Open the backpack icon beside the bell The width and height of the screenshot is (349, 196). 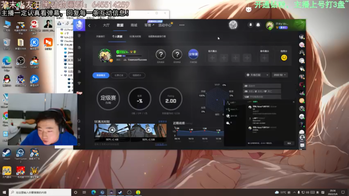[x=258, y=25]
